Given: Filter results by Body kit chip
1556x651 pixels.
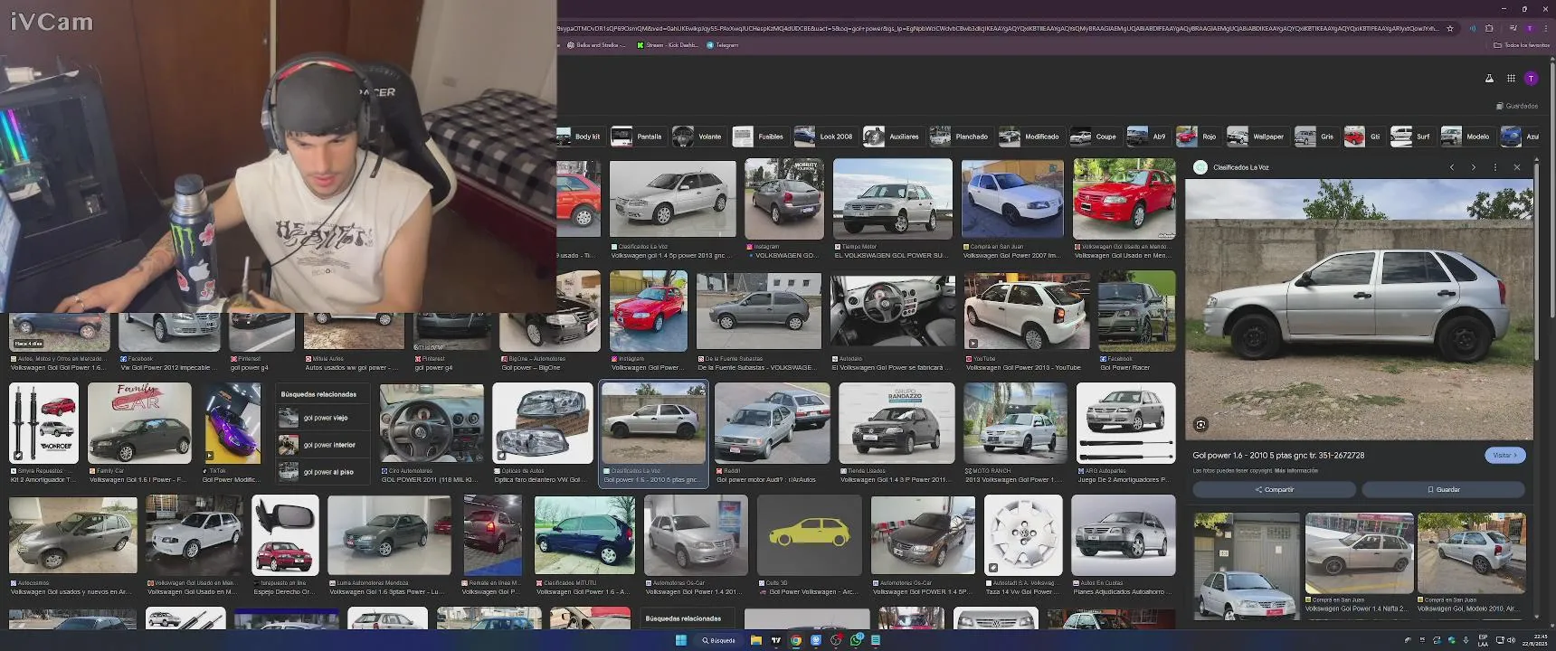Looking at the screenshot, I should click(580, 137).
